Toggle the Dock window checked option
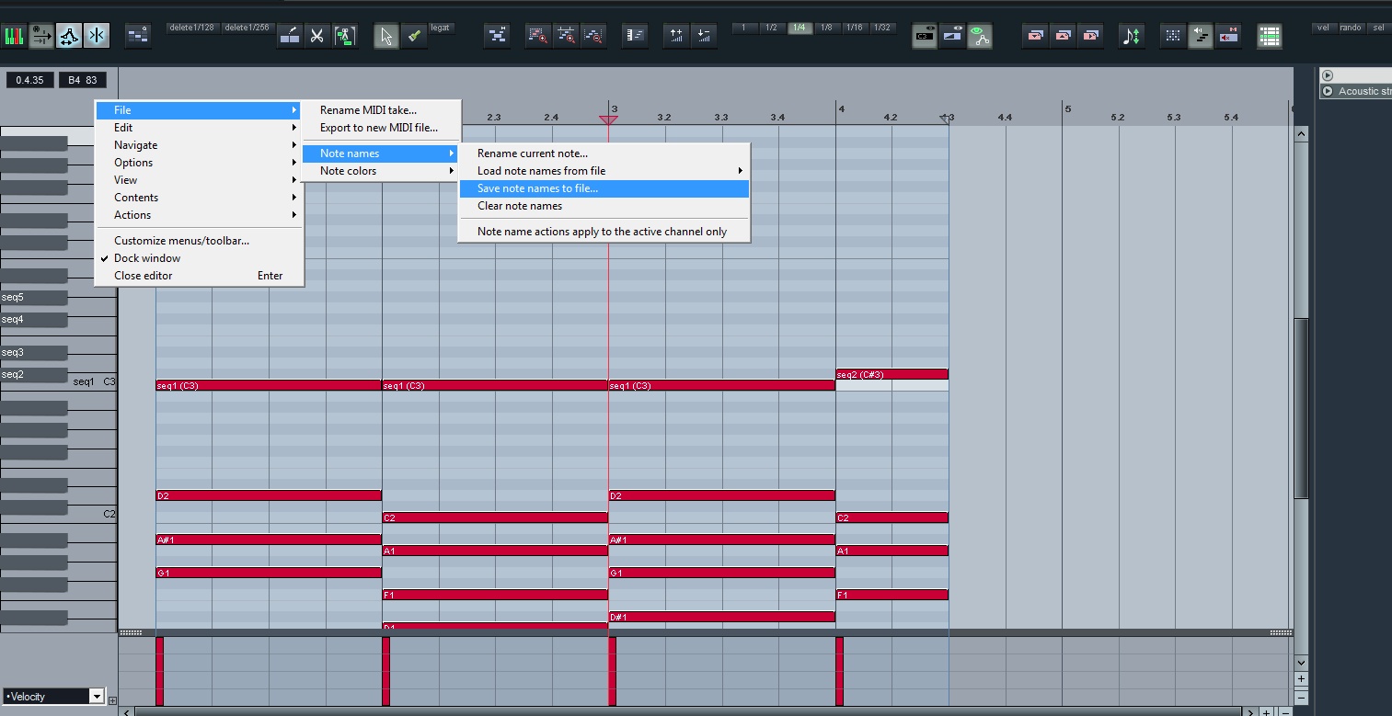Image resolution: width=1392 pixels, height=716 pixels. [200, 258]
